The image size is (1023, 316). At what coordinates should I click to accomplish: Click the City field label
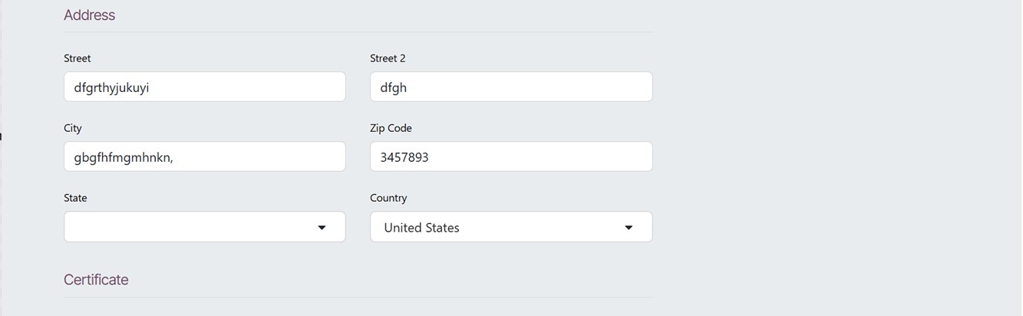(x=73, y=128)
